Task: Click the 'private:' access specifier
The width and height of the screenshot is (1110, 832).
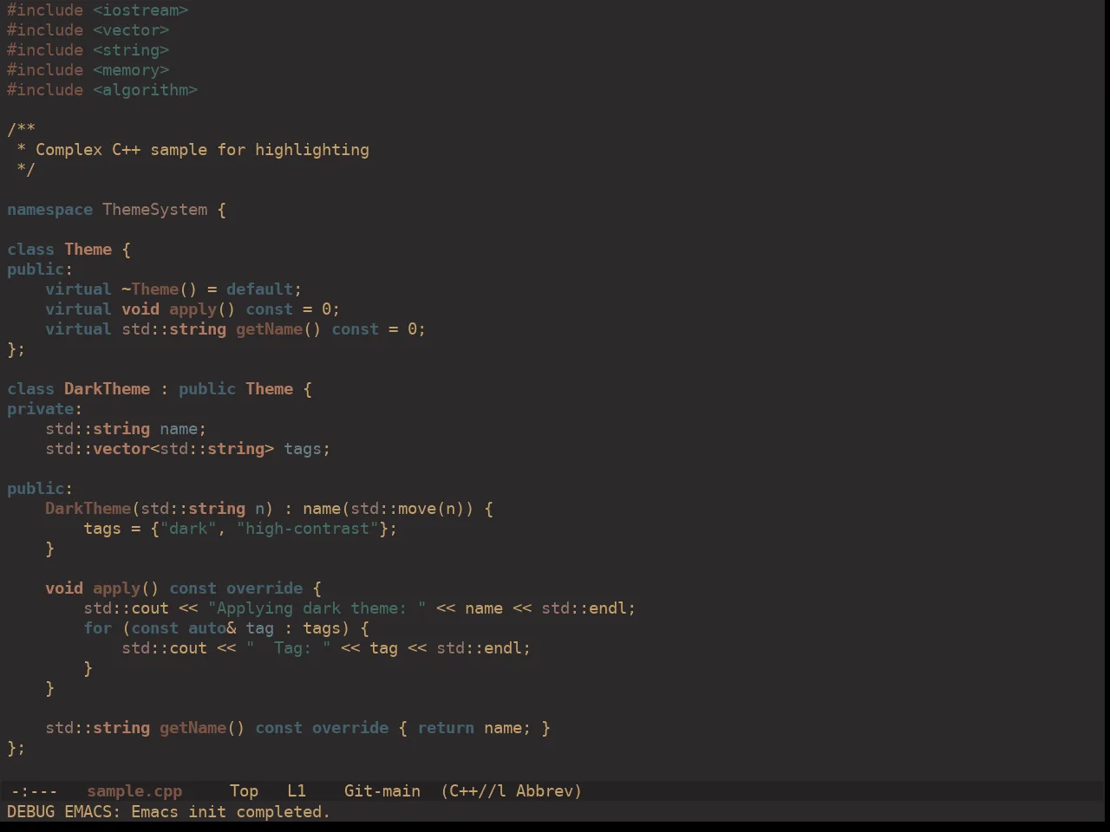Action: coord(45,409)
